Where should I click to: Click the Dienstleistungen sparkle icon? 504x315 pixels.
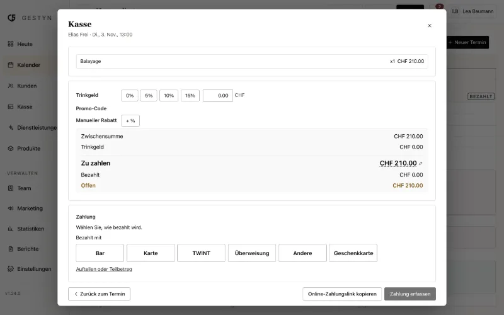click(x=11, y=128)
